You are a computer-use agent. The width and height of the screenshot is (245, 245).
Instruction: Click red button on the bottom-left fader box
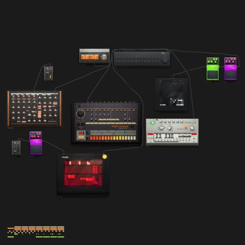[18, 143]
